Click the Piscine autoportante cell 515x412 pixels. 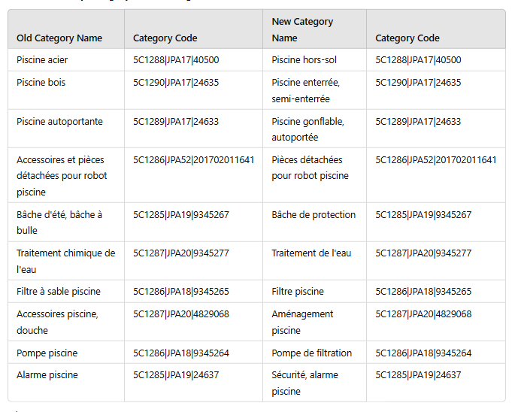pos(59,122)
